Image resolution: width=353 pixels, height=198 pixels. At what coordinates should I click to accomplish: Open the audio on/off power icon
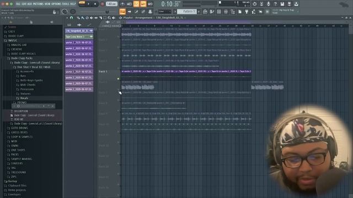(x=254, y=4)
